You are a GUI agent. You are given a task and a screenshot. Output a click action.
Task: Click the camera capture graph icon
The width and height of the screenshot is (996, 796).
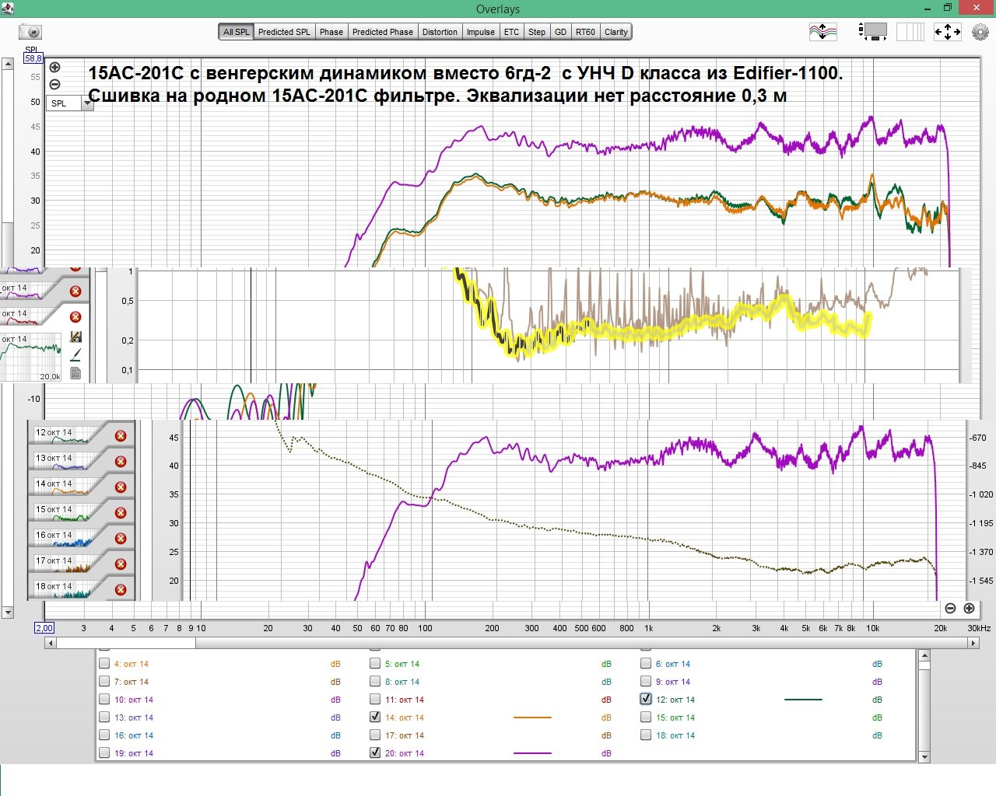coord(30,32)
